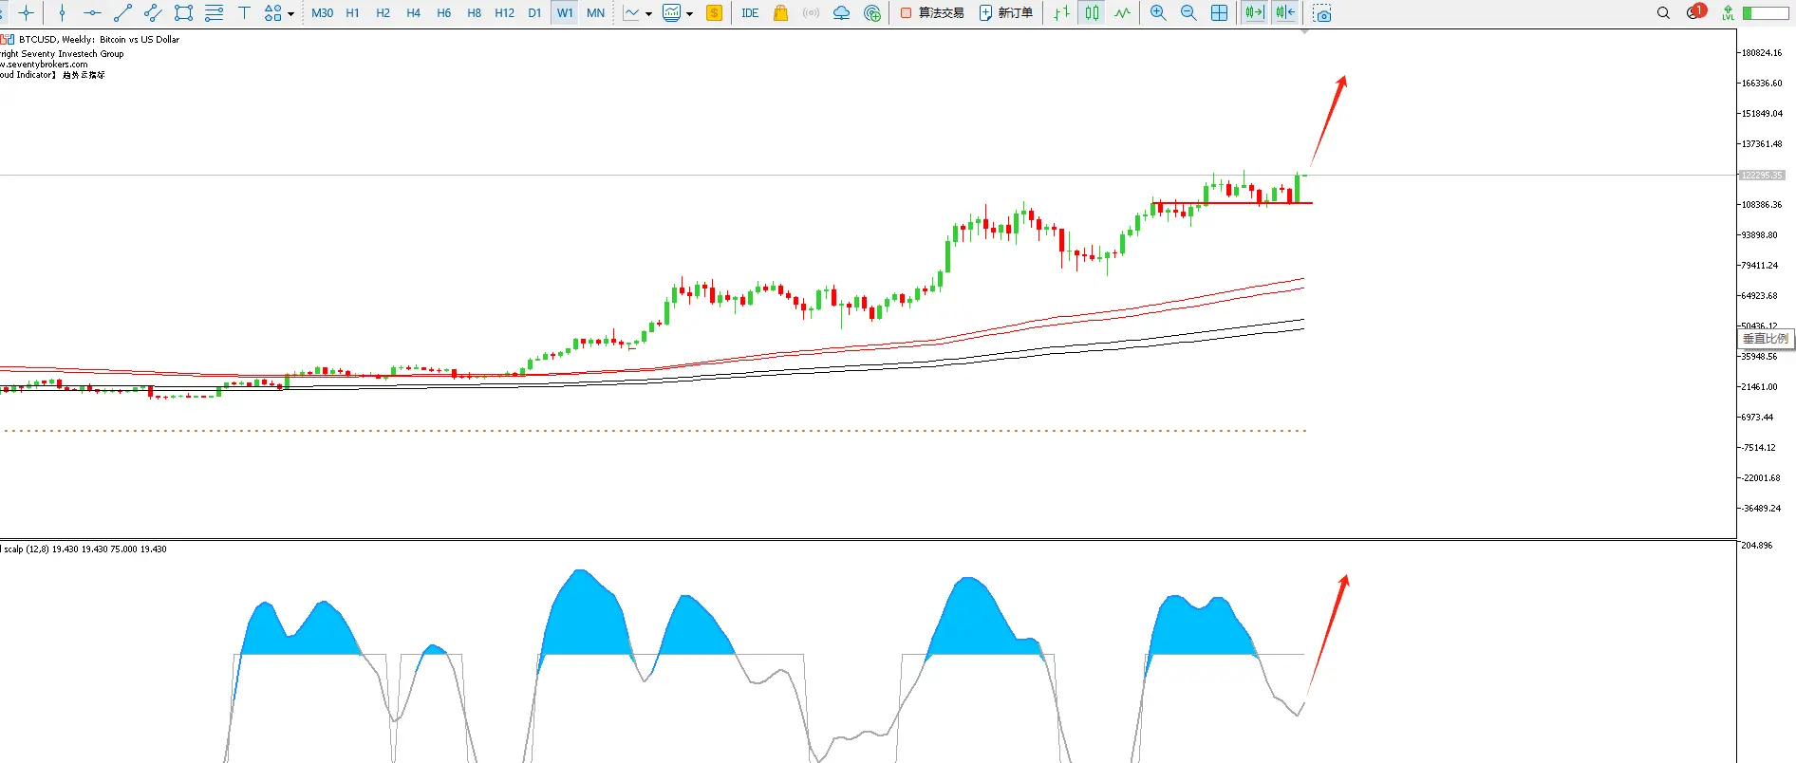Image resolution: width=1796 pixels, height=763 pixels.
Task: Switch timeframe to H2
Action: tap(384, 13)
